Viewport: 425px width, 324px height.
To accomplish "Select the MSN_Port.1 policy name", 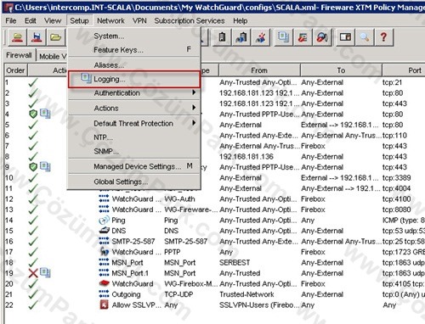I will pyautogui.click(x=130, y=273).
